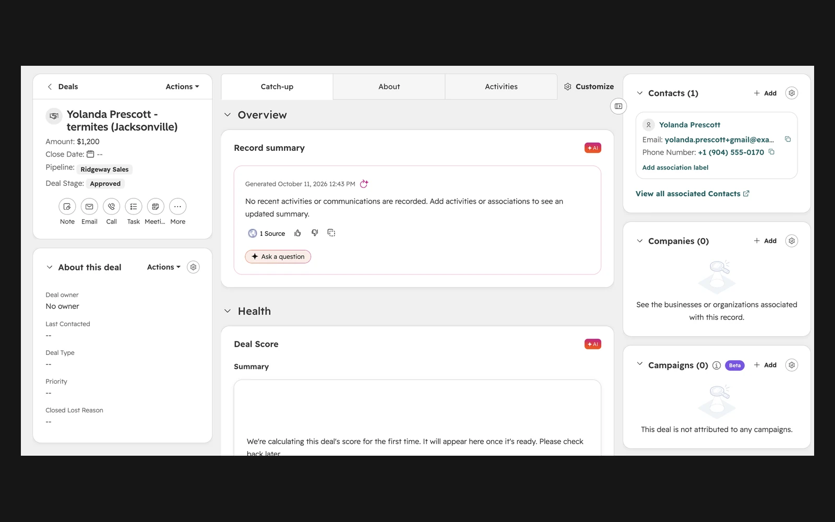Image resolution: width=835 pixels, height=522 pixels.
Task: Click the Customize button
Action: pos(589,87)
